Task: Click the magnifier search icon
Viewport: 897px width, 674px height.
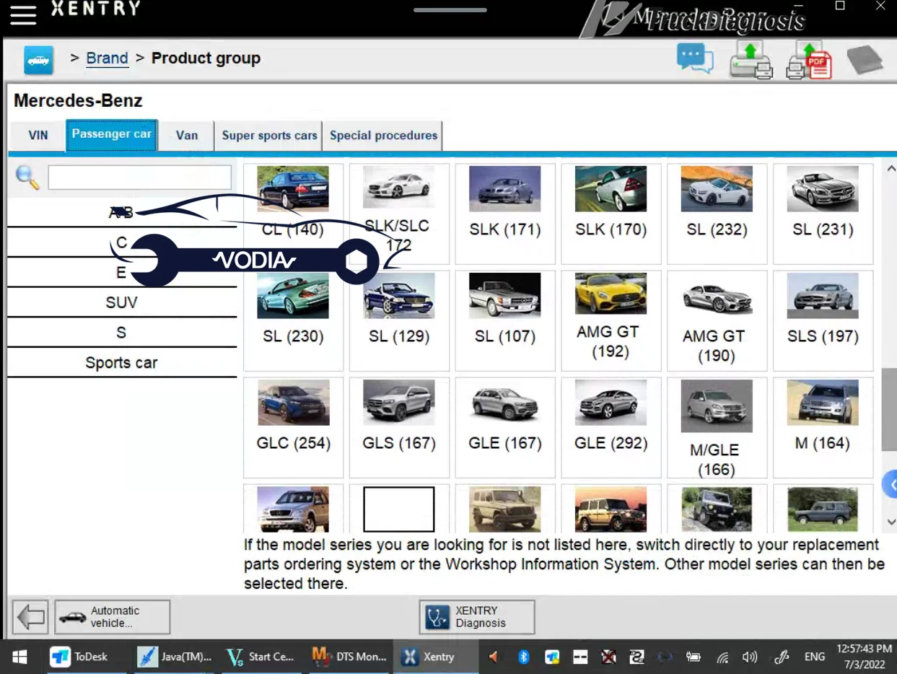Action: coord(27,178)
